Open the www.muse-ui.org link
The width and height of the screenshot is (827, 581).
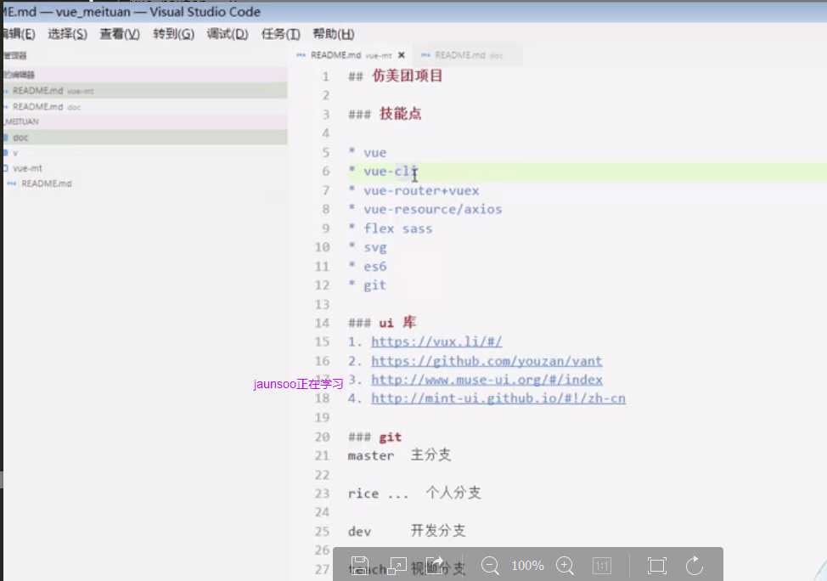(x=487, y=380)
